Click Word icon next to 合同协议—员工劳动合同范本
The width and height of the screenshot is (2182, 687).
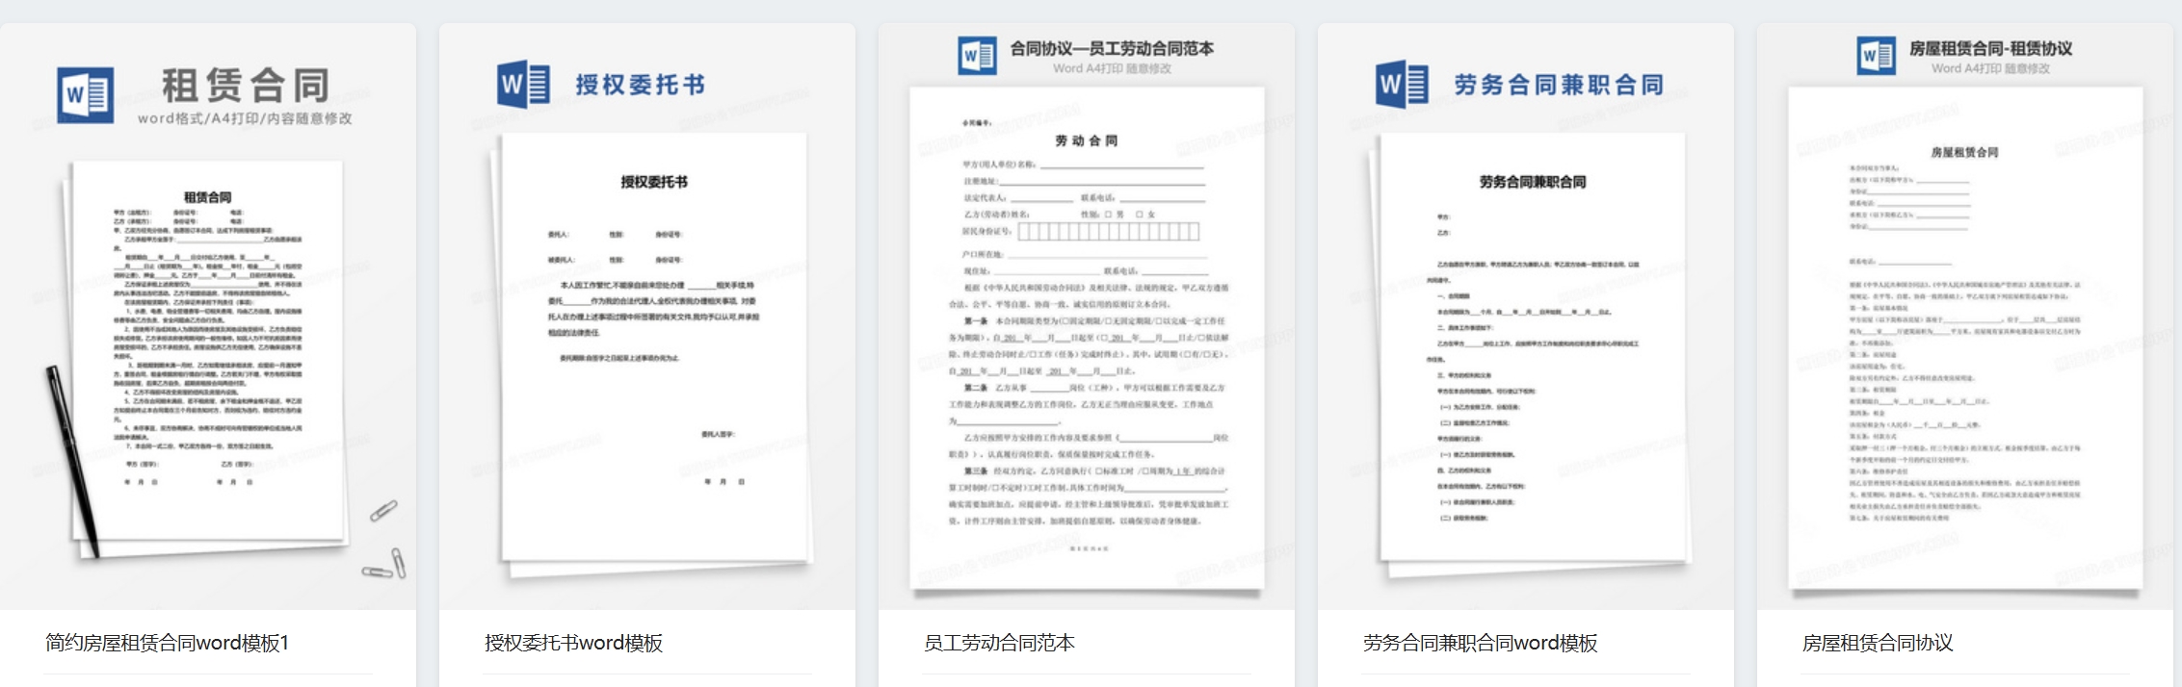[x=977, y=56]
